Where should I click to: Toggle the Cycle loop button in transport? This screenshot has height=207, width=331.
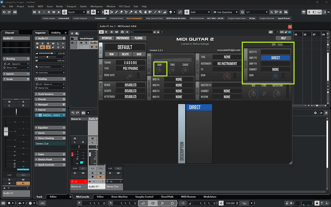(x=143, y=203)
